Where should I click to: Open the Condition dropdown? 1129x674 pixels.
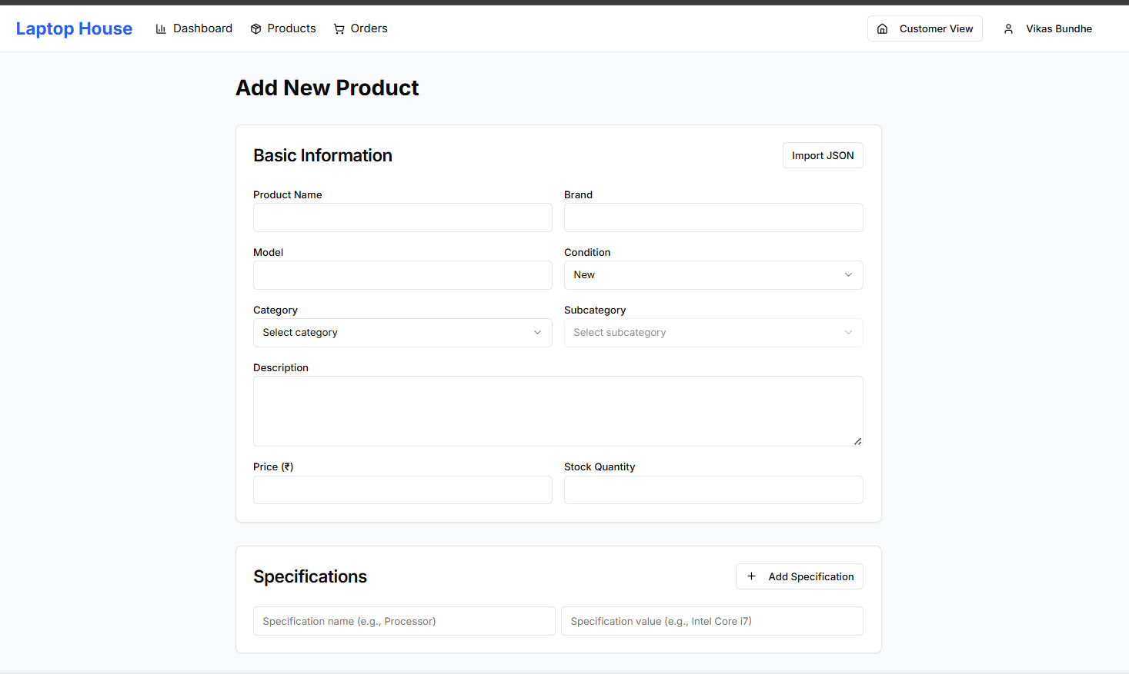(x=713, y=274)
